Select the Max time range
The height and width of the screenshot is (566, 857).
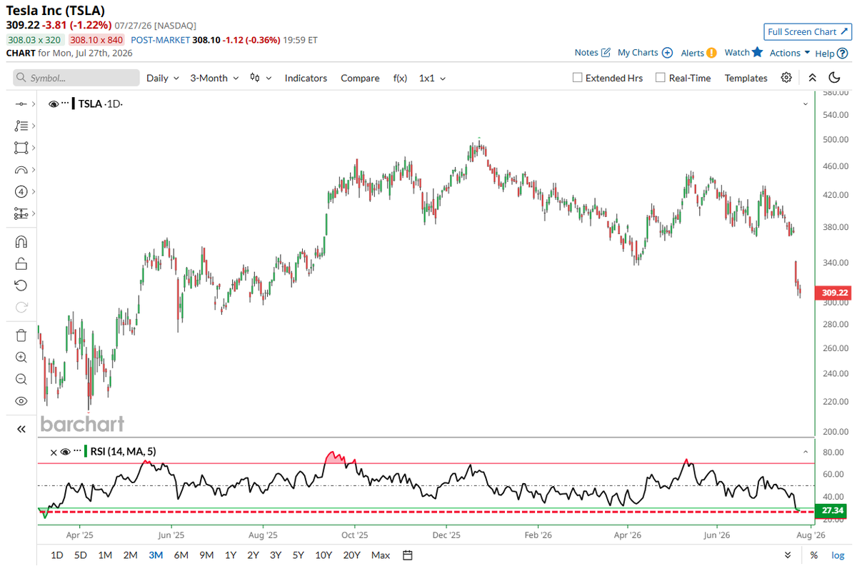[381, 555]
